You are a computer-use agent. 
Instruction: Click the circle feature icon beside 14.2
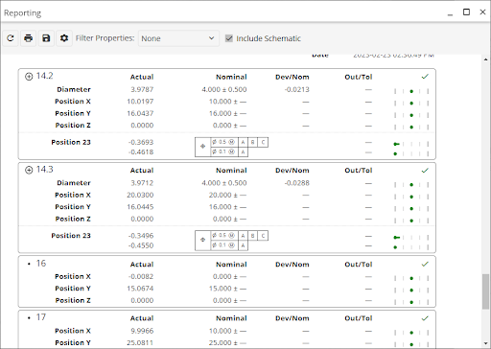[29, 77]
